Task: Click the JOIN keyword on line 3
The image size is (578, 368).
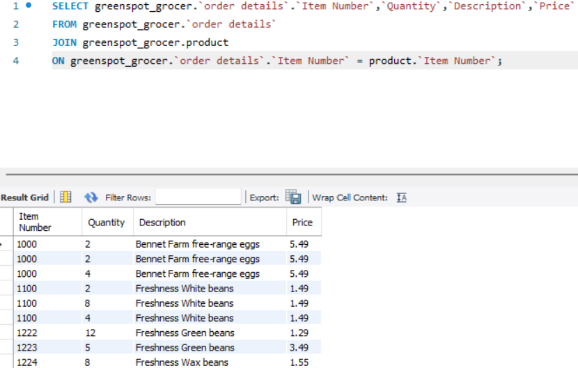Action: [x=64, y=42]
